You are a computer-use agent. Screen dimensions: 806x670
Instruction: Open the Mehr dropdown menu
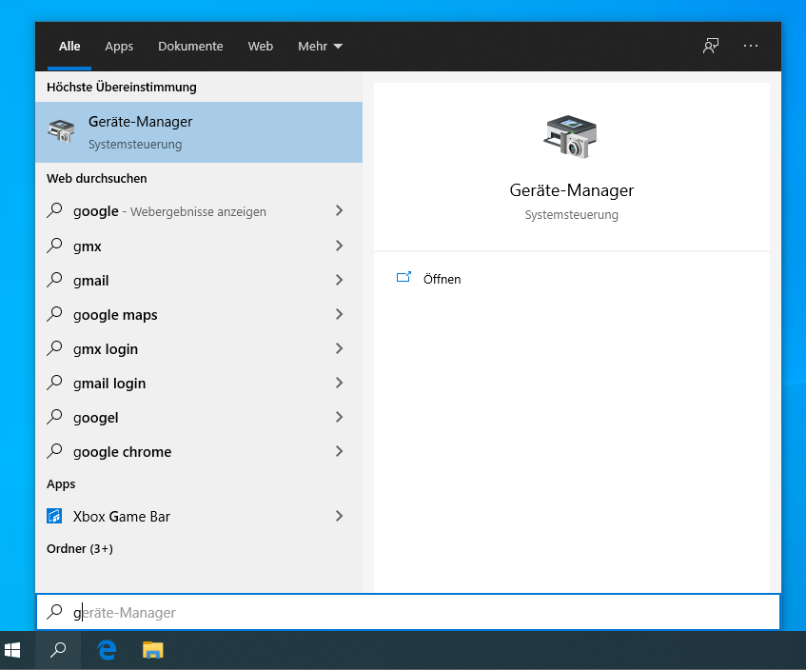click(x=320, y=47)
